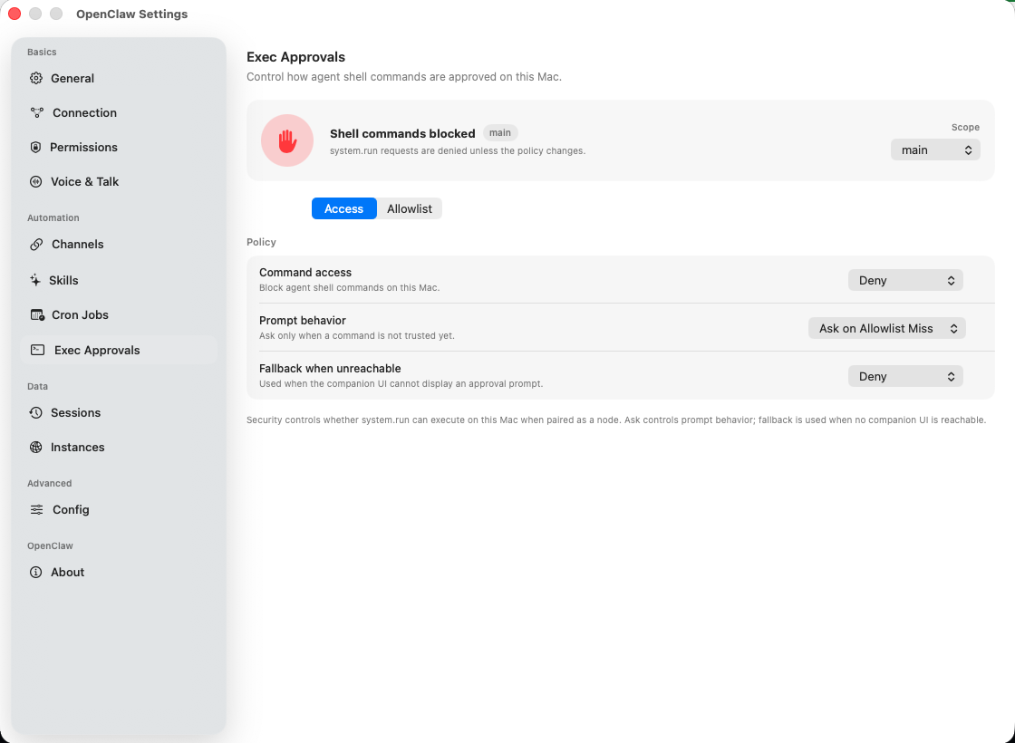Switch to the Allowlist tab
The height and width of the screenshot is (743, 1015).
coord(409,209)
